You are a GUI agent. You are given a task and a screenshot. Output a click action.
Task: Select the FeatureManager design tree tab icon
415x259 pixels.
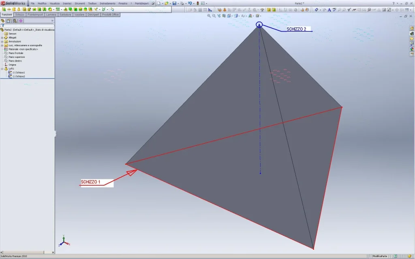pyautogui.click(x=3, y=21)
